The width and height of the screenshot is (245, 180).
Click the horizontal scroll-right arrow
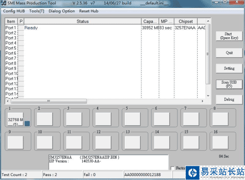pos(203,101)
